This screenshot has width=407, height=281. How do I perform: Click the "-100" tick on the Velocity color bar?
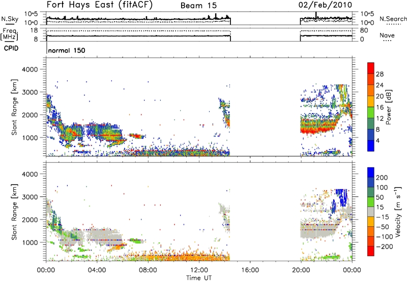click(x=384, y=237)
